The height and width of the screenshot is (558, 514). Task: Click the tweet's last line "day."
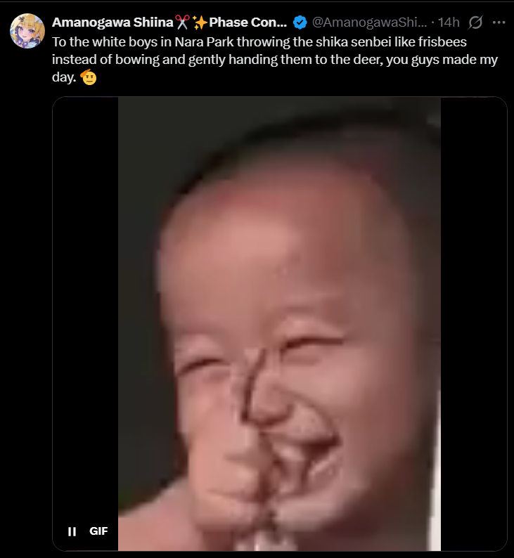tap(64, 77)
